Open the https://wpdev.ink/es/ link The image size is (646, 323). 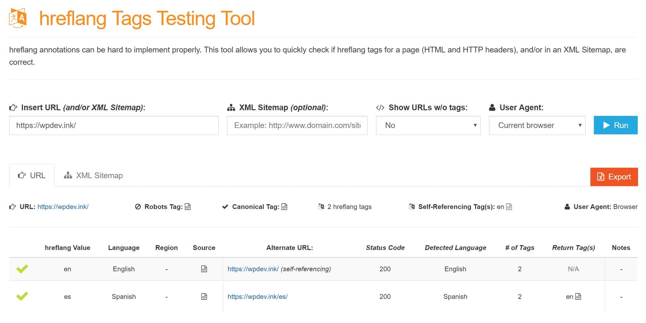coord(258,296)
